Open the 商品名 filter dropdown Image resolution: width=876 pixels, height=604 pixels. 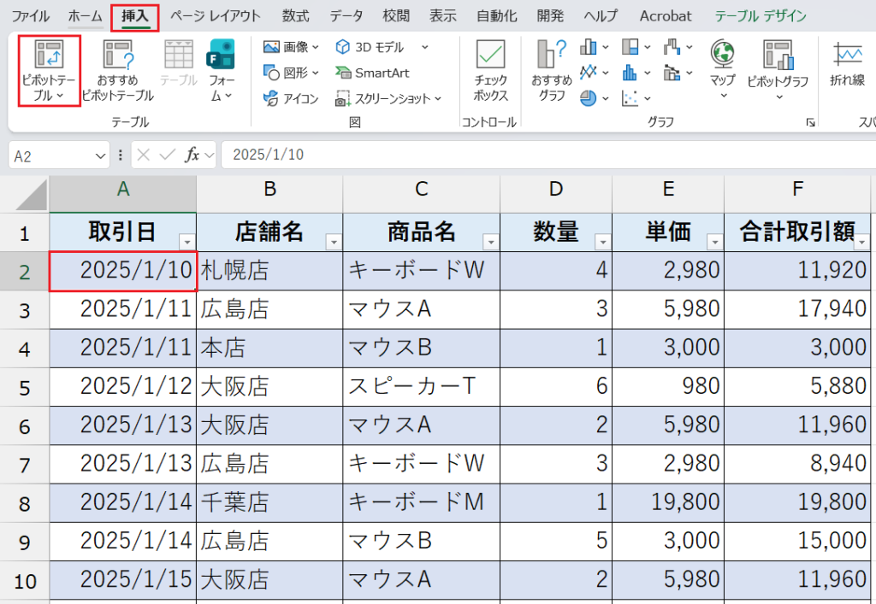click(493, 242)
